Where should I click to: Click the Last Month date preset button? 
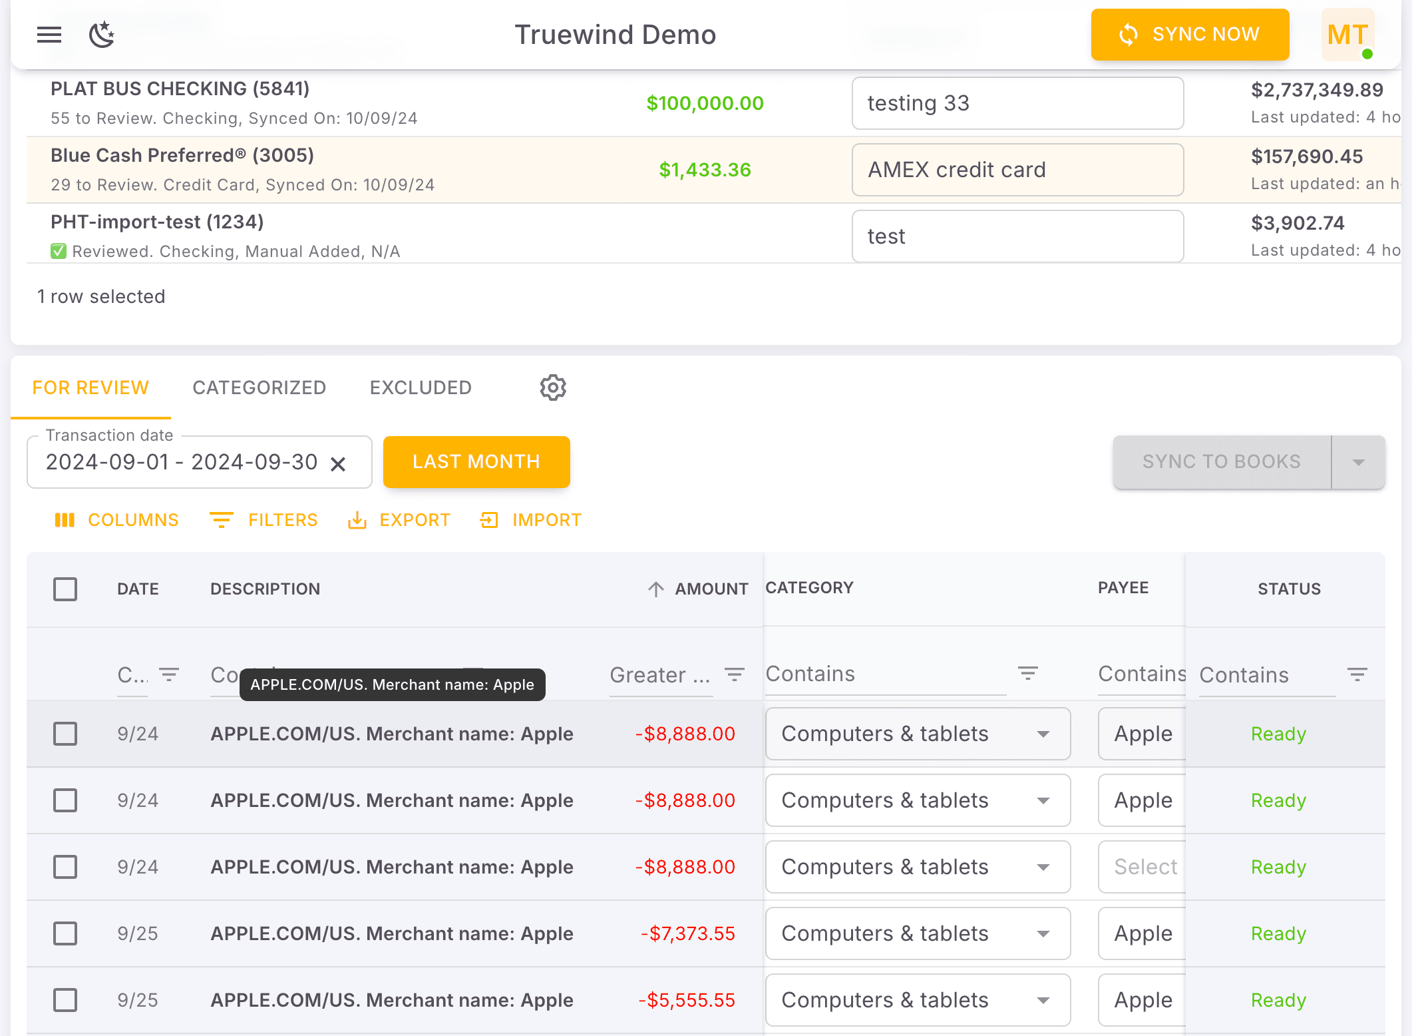pyautogui.click(x=476, y=461)
